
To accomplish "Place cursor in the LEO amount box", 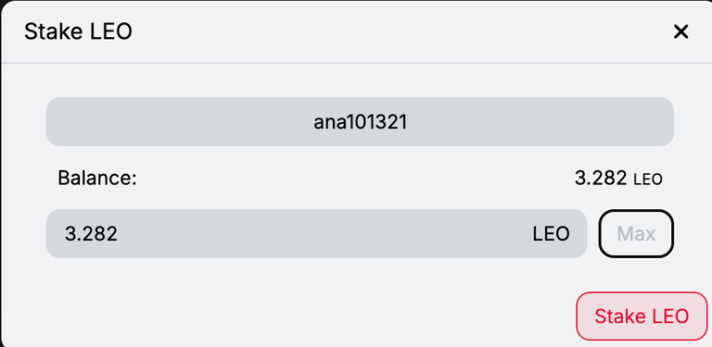I will 316,234.
